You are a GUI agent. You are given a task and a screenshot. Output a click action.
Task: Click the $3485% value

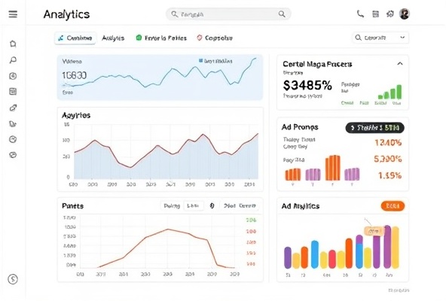coord(307,85)
